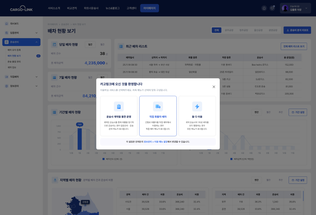Open 배차 오더 등록 in the sidebar
Screen dimensions: 316x215
tap(14, 50)
